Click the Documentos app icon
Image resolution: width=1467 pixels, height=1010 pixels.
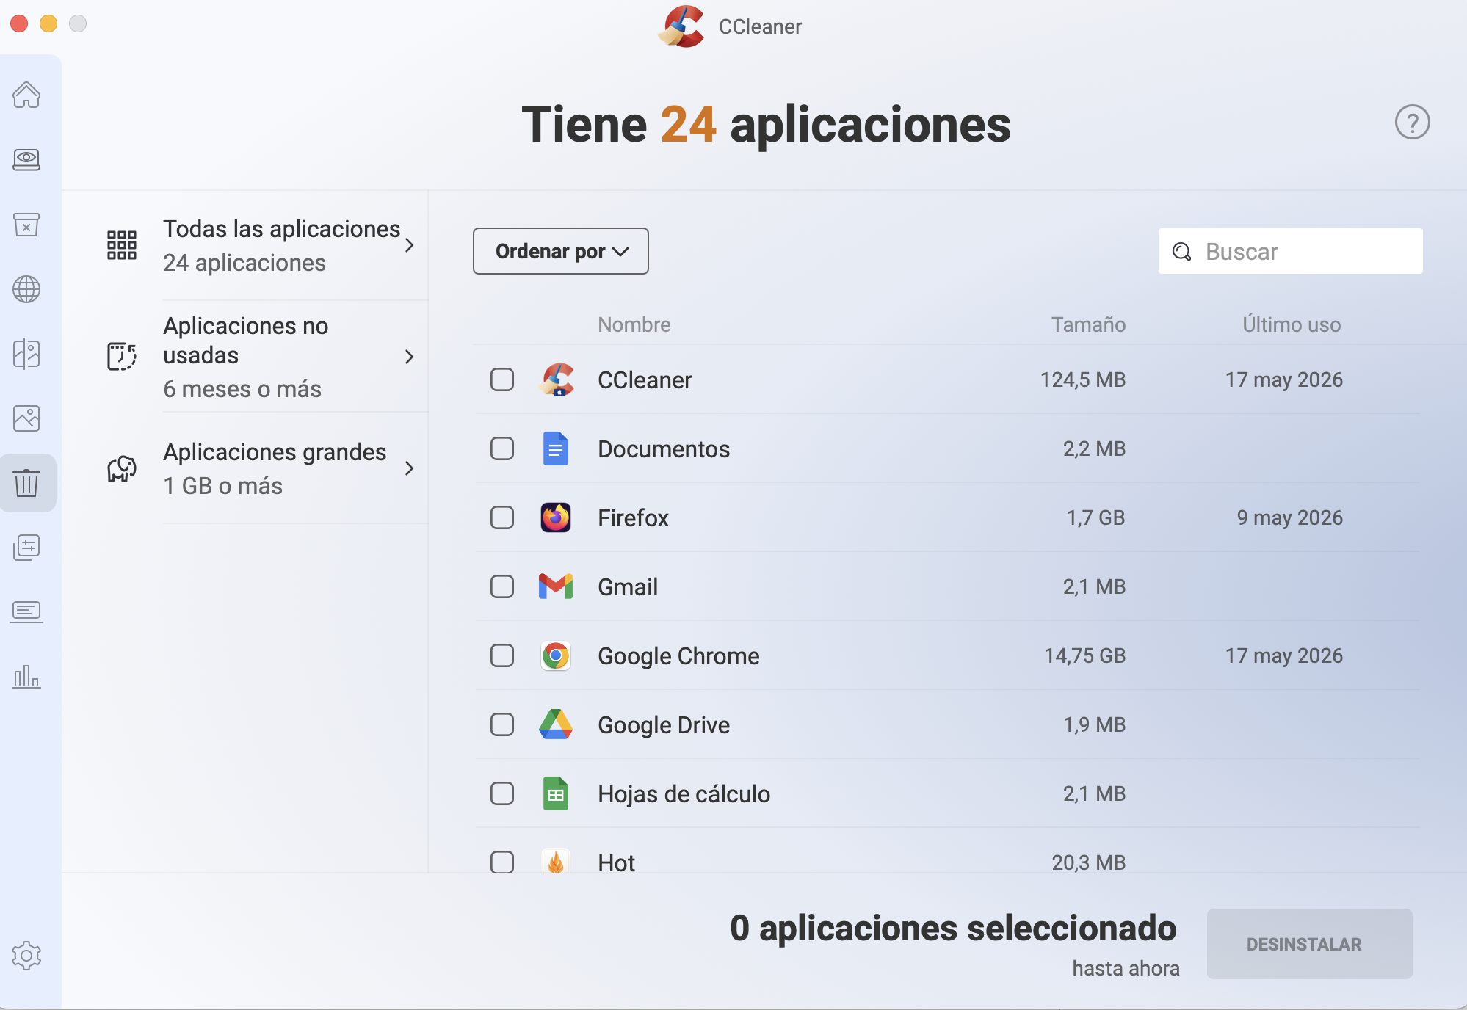coord(556,448)
